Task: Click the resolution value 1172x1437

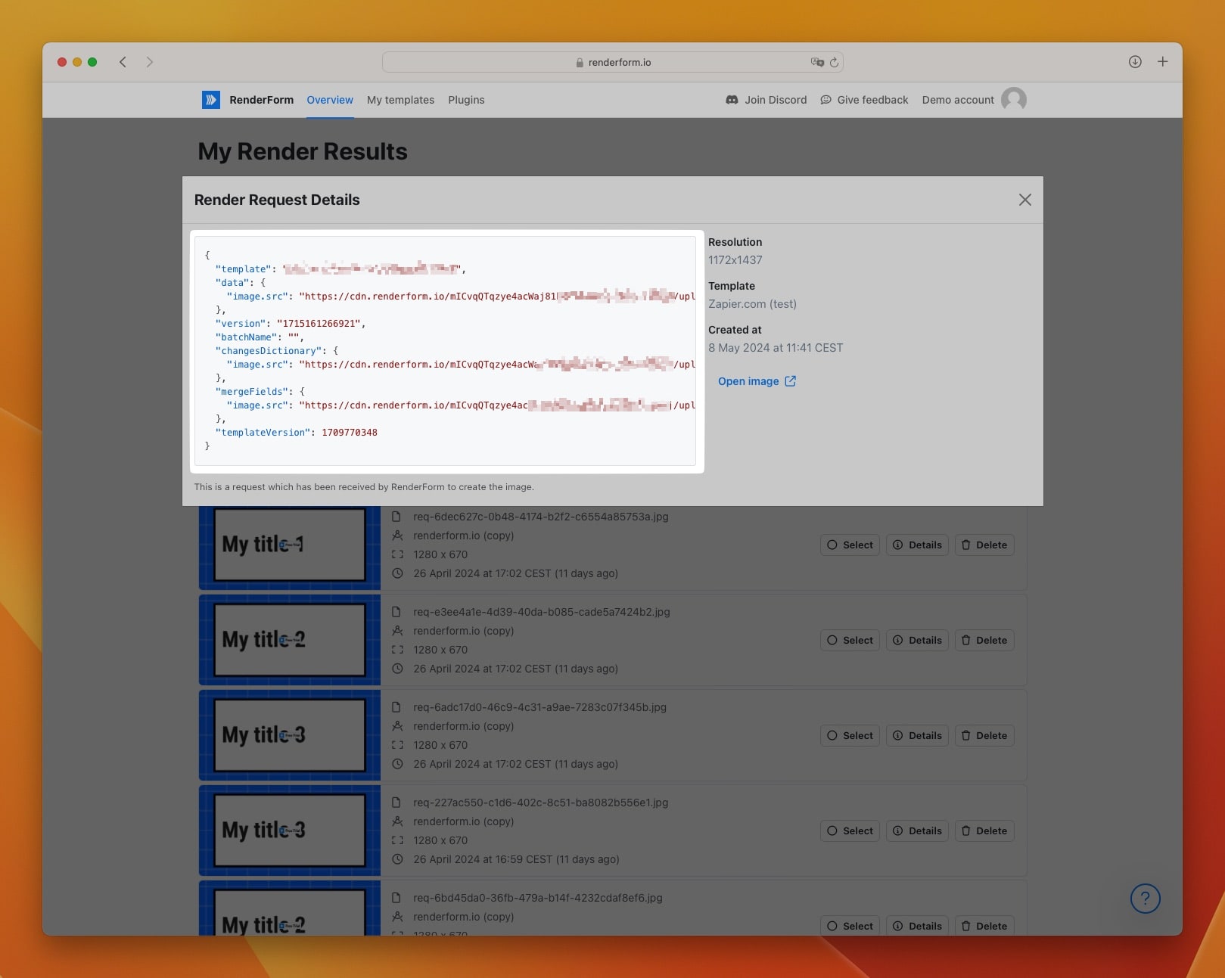Action: click(x=735, y=260)
